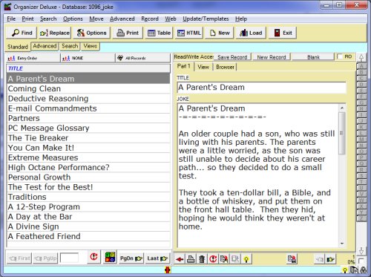Switch to the Views toolbar tab
The image size is (371, 277).
(91, 46)
